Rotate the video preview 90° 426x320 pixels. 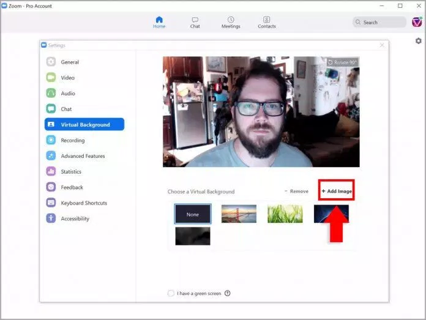pyautogui.click(x=342, y=62)
